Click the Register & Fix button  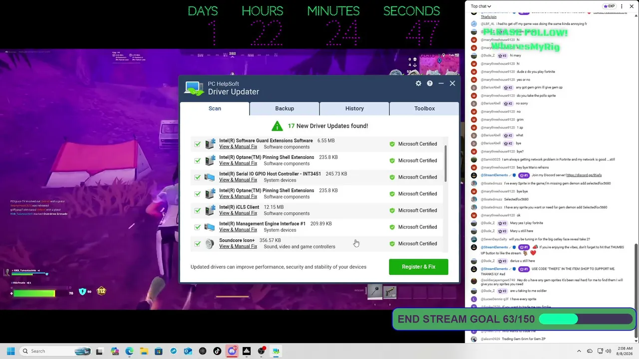pyautogui.click(x=418, y=267)
